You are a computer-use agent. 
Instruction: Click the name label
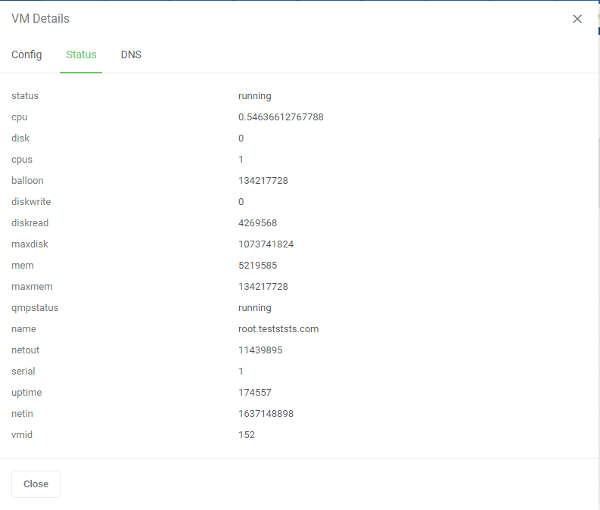click(x=23, y=329)
